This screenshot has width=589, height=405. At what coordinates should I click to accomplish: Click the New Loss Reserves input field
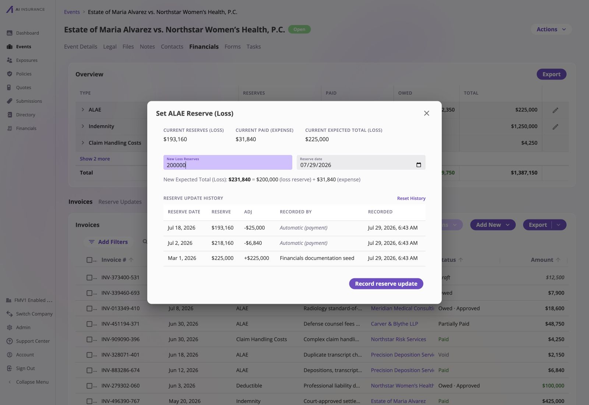pyautogui.click(x=228, y=162)
